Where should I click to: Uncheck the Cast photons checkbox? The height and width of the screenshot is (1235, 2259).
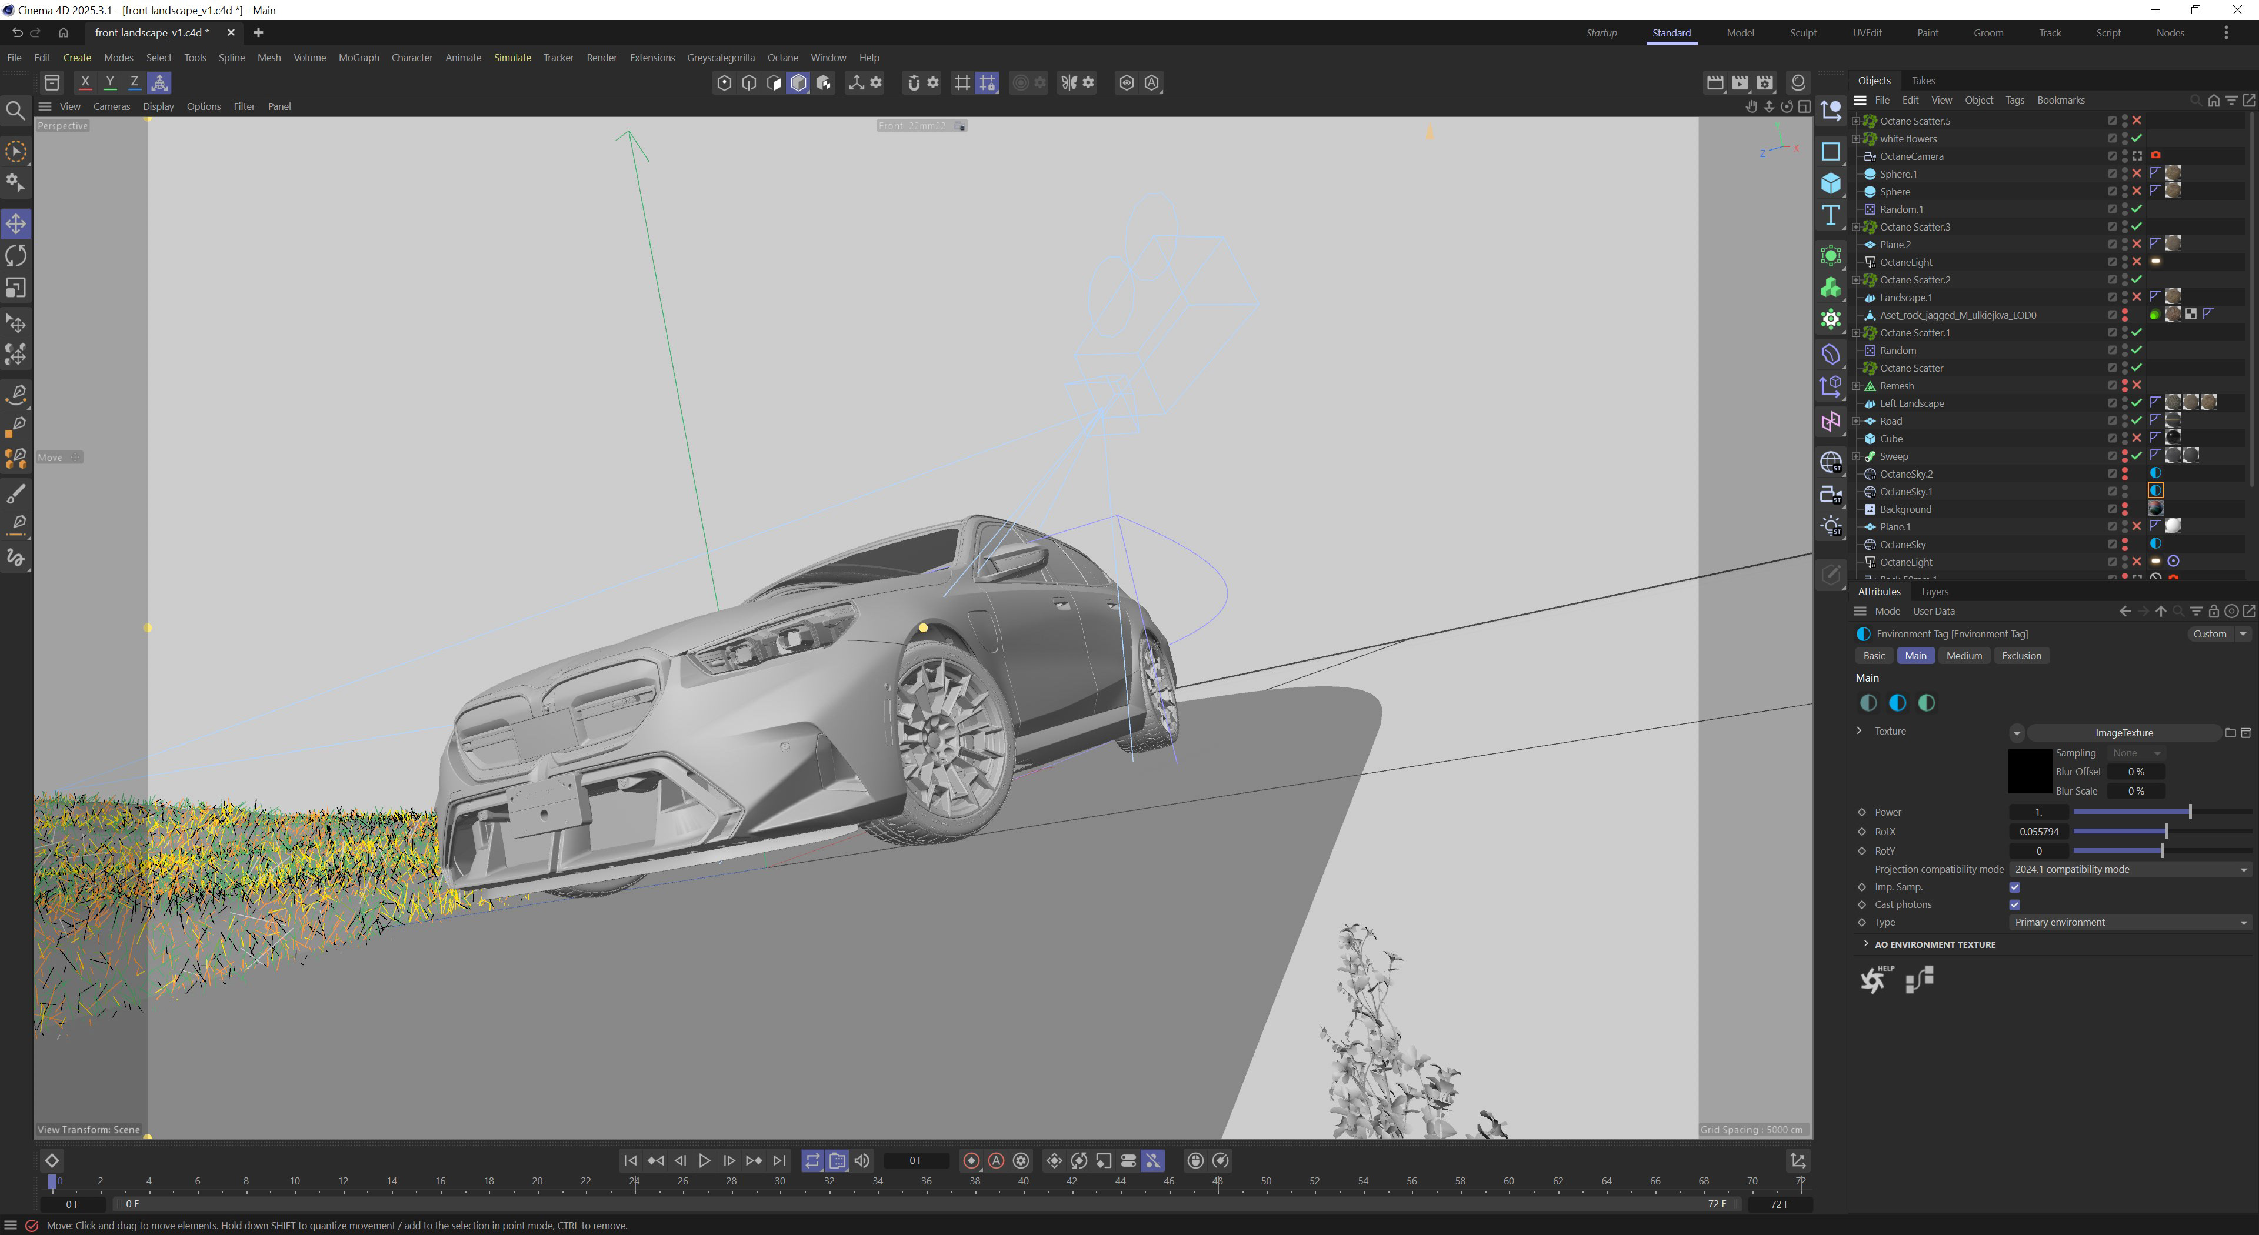[2014, 904]
